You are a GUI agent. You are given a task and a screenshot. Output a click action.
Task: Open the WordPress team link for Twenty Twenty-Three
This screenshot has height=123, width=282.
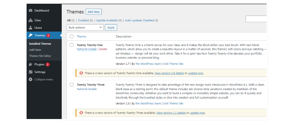click(x=148, y=103)
